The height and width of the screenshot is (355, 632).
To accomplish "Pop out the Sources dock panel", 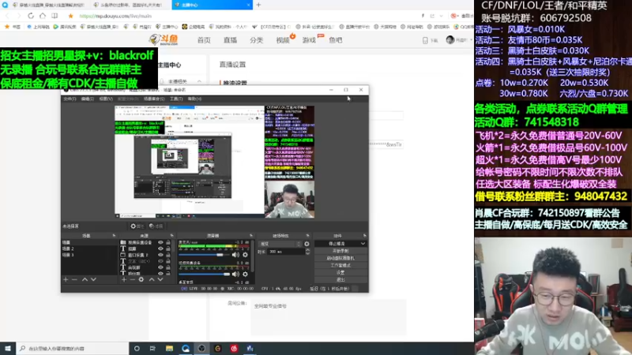I will tap(171, 235).
